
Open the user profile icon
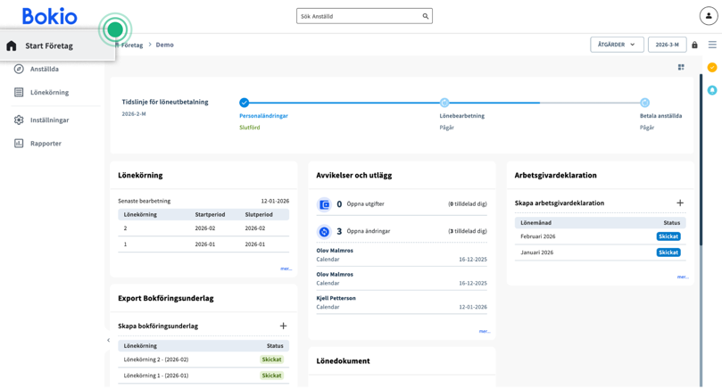click(x=706, y=16)
